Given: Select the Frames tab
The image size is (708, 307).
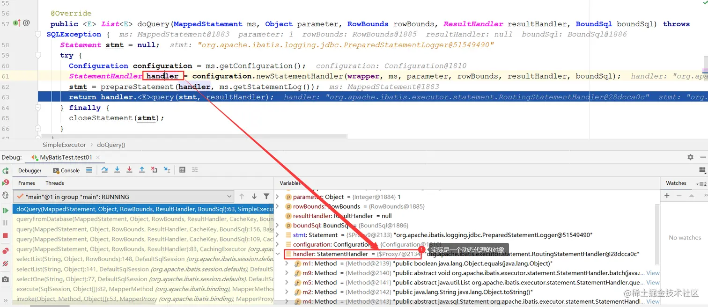Looking at the screenshot, I should pos(27,183).
